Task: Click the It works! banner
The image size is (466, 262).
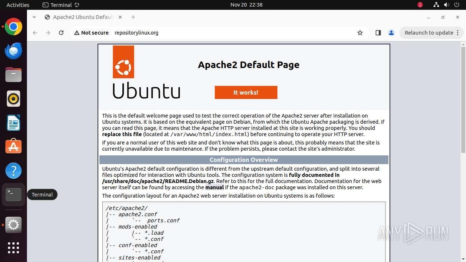Action: (x=246, y=92)
